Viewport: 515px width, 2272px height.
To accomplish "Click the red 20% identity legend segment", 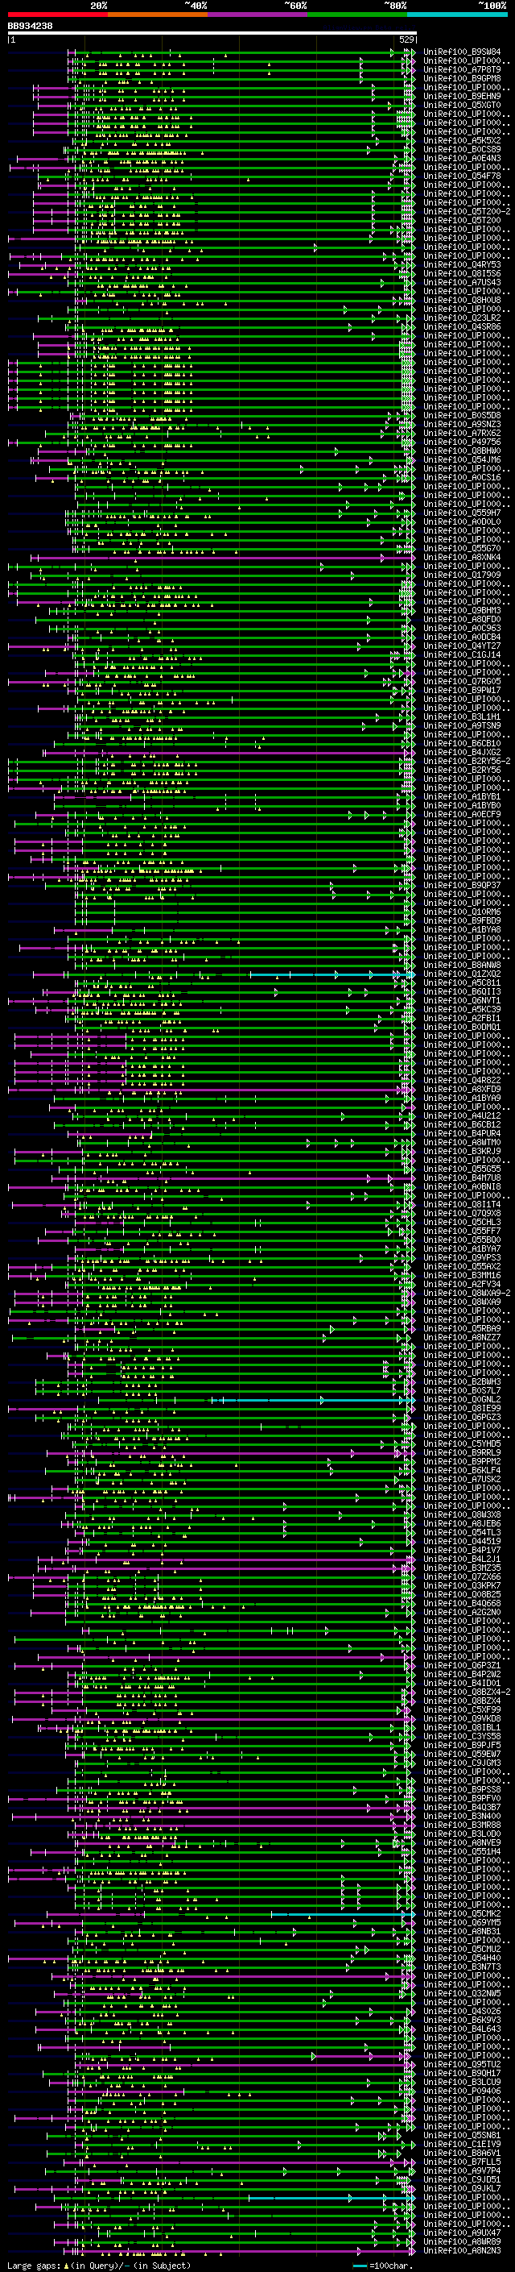I will (x=57, y=15).
